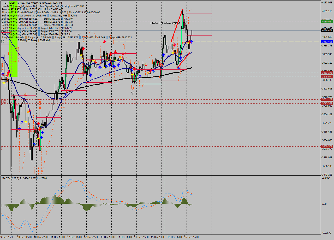Click the "0 New Sell wave started" text
The image size is (334, 240).
pos(165,23)
